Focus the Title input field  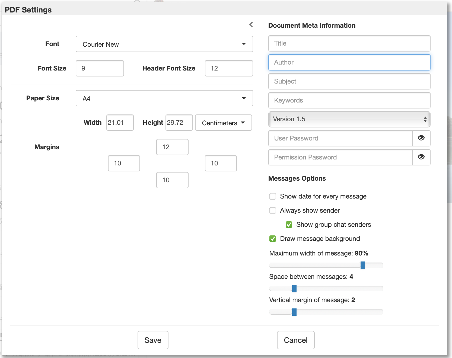pyautogui.click(x=349, y=43)
